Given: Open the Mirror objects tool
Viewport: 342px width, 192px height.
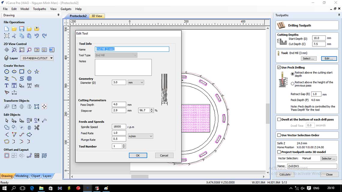Looking at the screenshot, I should pos(29,107).
